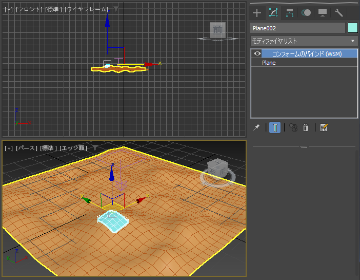Click the filter funnel icon in front viewport
This screenshot has height=280, width=360.
coord(116,9)
